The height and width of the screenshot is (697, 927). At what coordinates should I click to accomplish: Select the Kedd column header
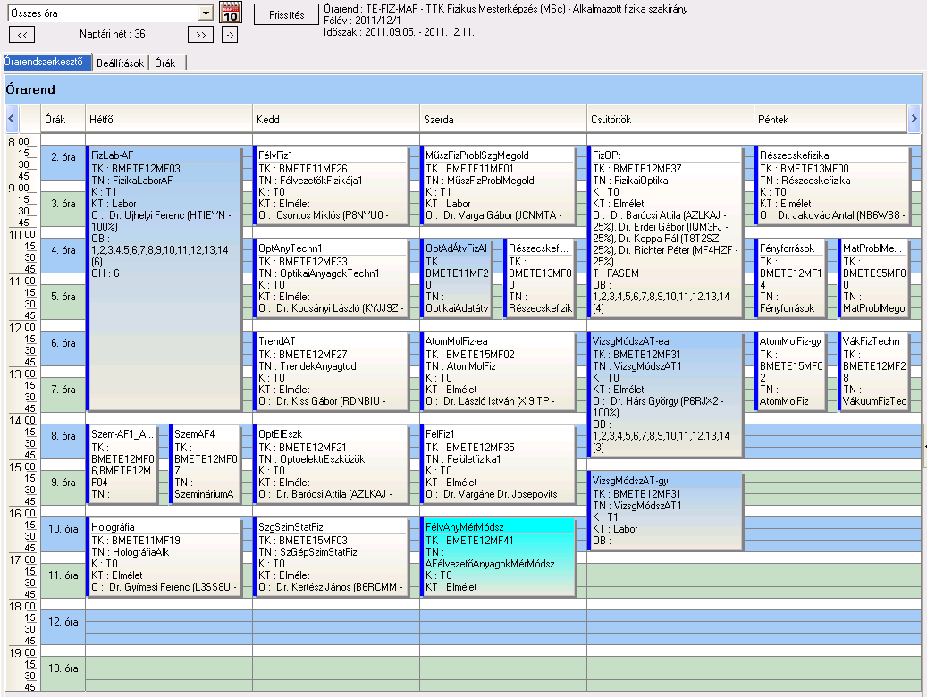click(336, 120)
